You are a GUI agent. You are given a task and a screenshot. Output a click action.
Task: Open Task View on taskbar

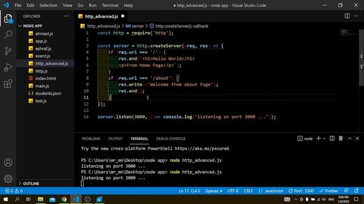point(28,199)
